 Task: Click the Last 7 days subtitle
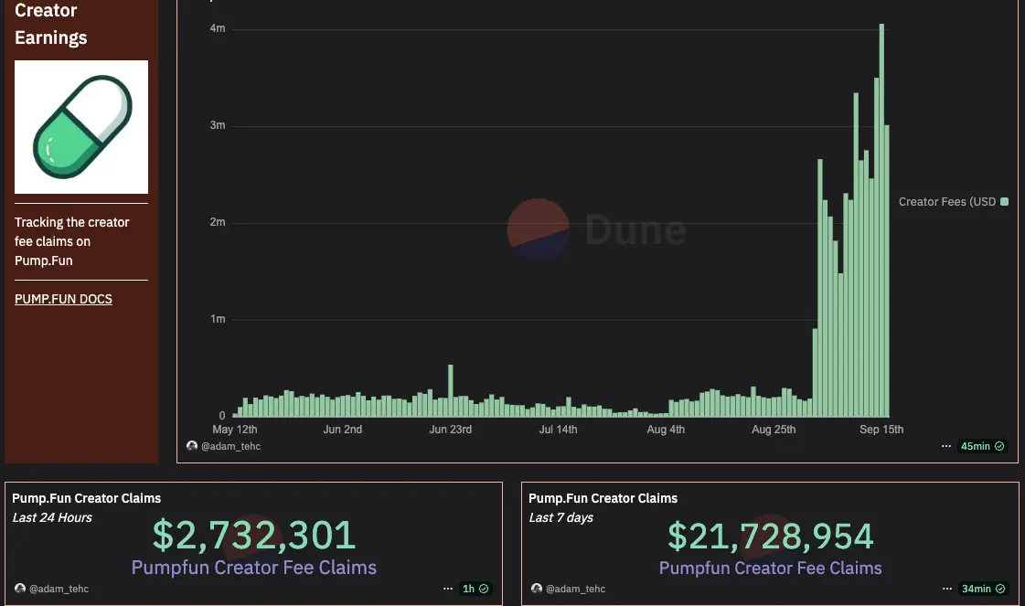pyautogui.click(x=561, y=517)
